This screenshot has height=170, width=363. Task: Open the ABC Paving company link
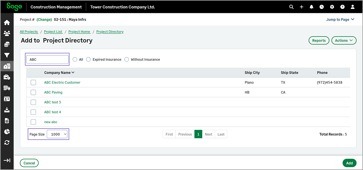click(53, 92)
